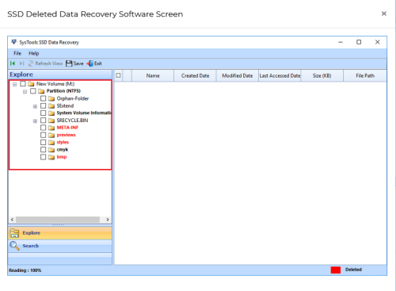
Task: Open the Help menu
Action: (34, 53)
